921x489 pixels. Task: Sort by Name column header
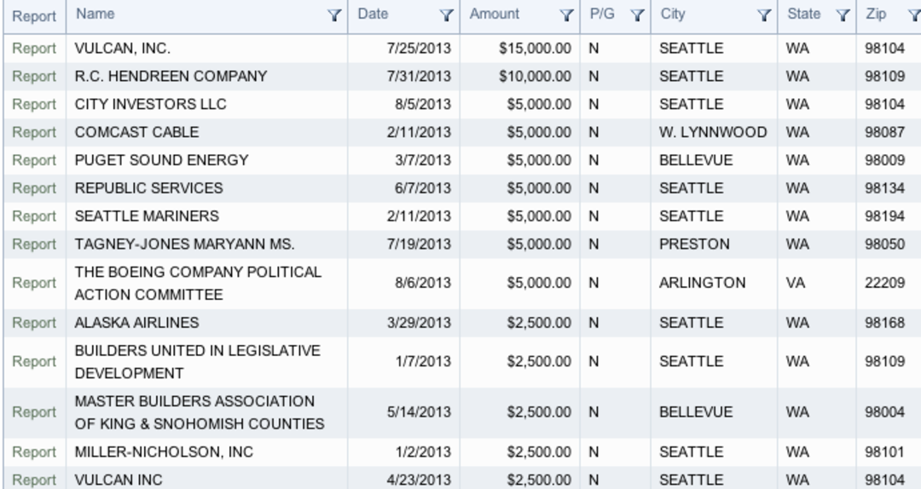pyautogui.click(x=96, y=14)
